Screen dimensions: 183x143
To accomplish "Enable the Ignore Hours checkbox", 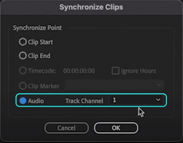I will 115,70.
